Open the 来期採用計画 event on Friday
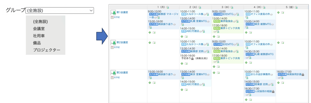 pos(294,74)
